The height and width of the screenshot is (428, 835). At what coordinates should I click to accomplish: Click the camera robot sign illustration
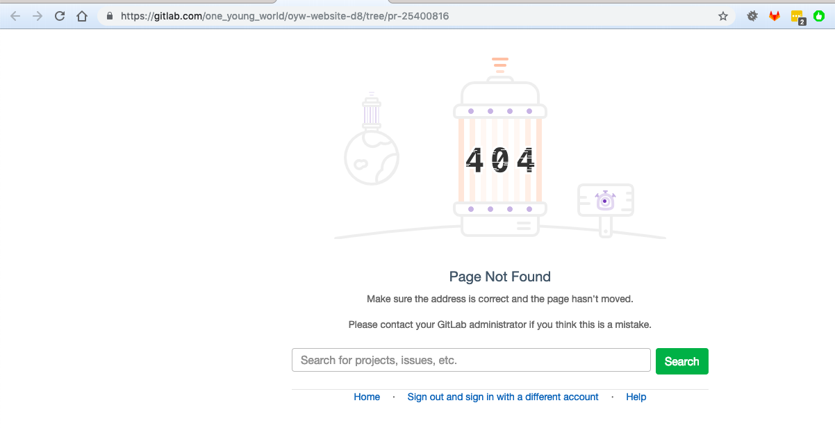[606, 200]
